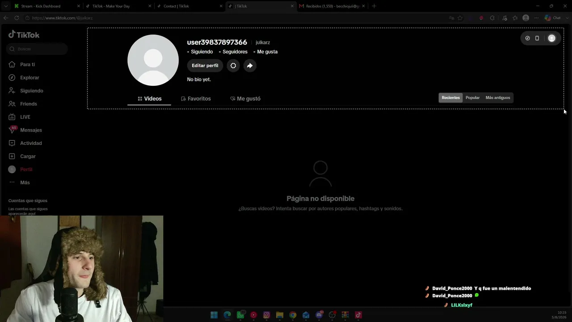Select the Más antiguos sort option
Image resolution: width=572 pixels, height=322 pixels.
(498, 98)
